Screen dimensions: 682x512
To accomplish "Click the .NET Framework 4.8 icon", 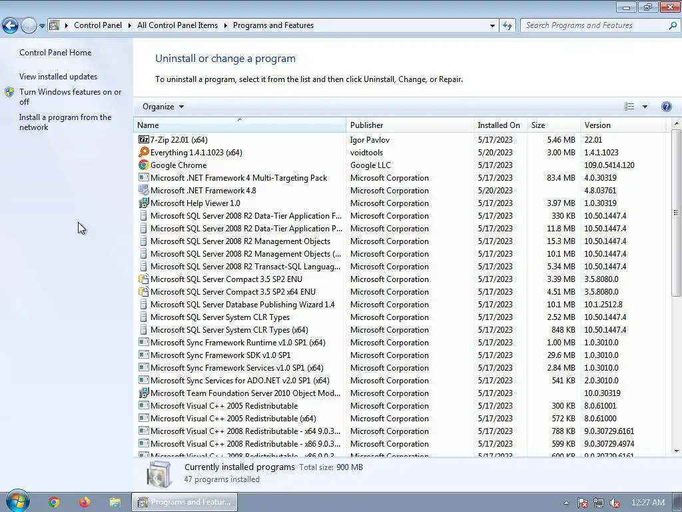I will 143,190.
